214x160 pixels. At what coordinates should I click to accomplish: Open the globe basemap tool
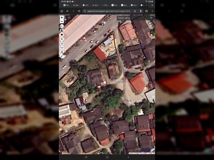62,30
